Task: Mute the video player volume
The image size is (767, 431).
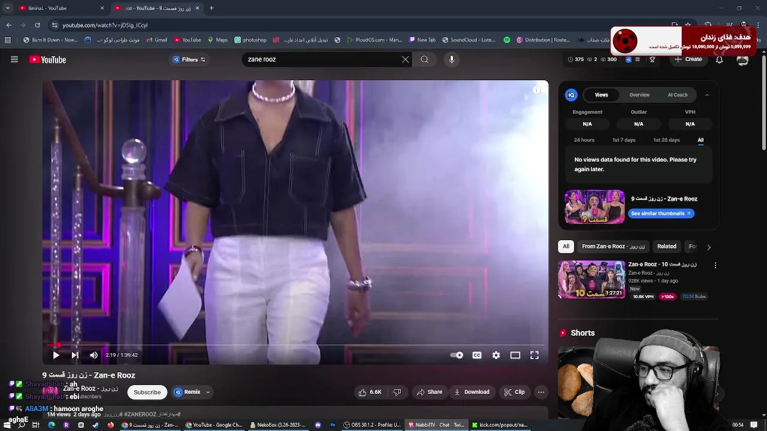Action: (93, 355)
